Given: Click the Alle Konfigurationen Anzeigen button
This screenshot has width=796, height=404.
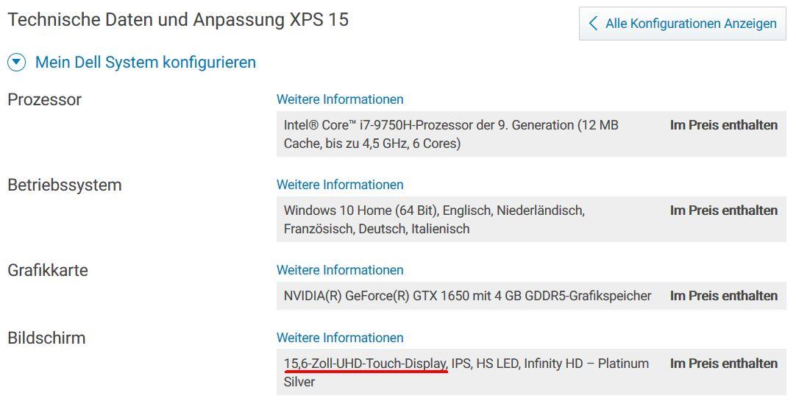Looking at the screenshot, I should (683, 24).
